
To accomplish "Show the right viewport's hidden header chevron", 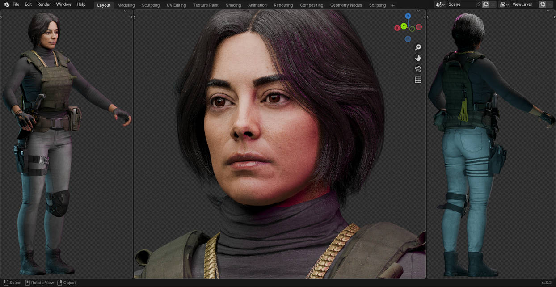I will pyautogui.click(x=548, y=11).
